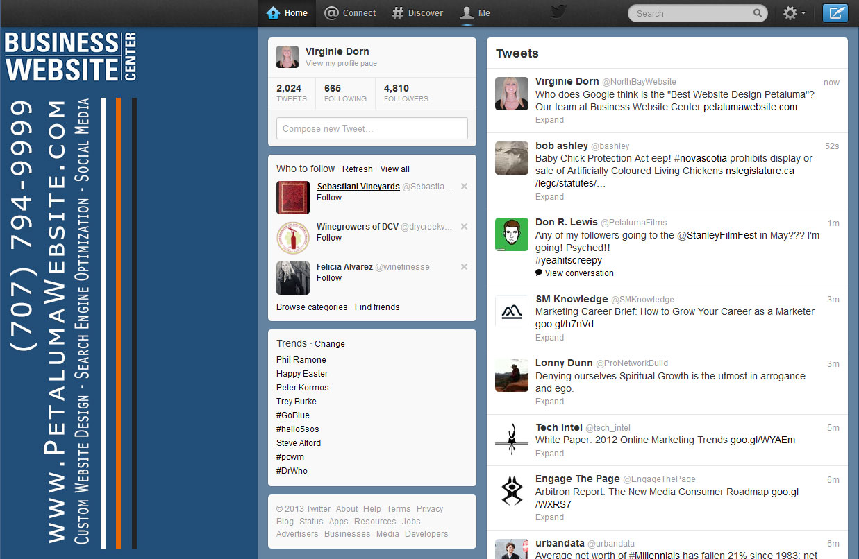Open Find friends link
The height and width of the screenshot is (559, 859).
click(377, 307)
